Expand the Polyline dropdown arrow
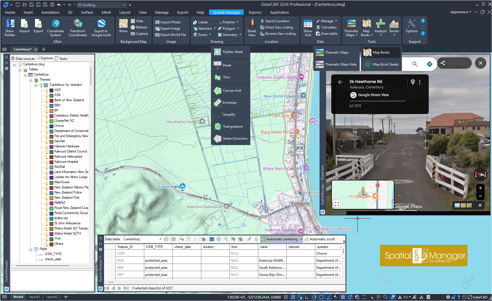The height and width of the screenshot is (301, 492). [237, 22]
